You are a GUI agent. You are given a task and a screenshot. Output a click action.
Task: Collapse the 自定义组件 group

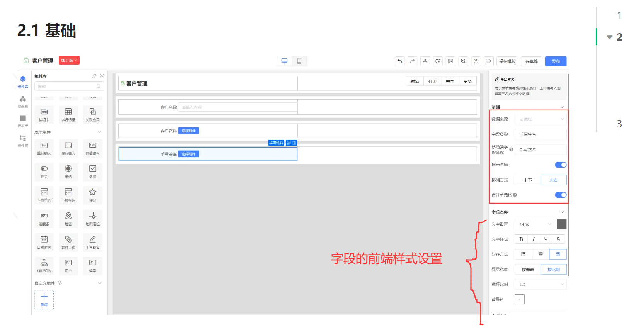tap(100, 283)
